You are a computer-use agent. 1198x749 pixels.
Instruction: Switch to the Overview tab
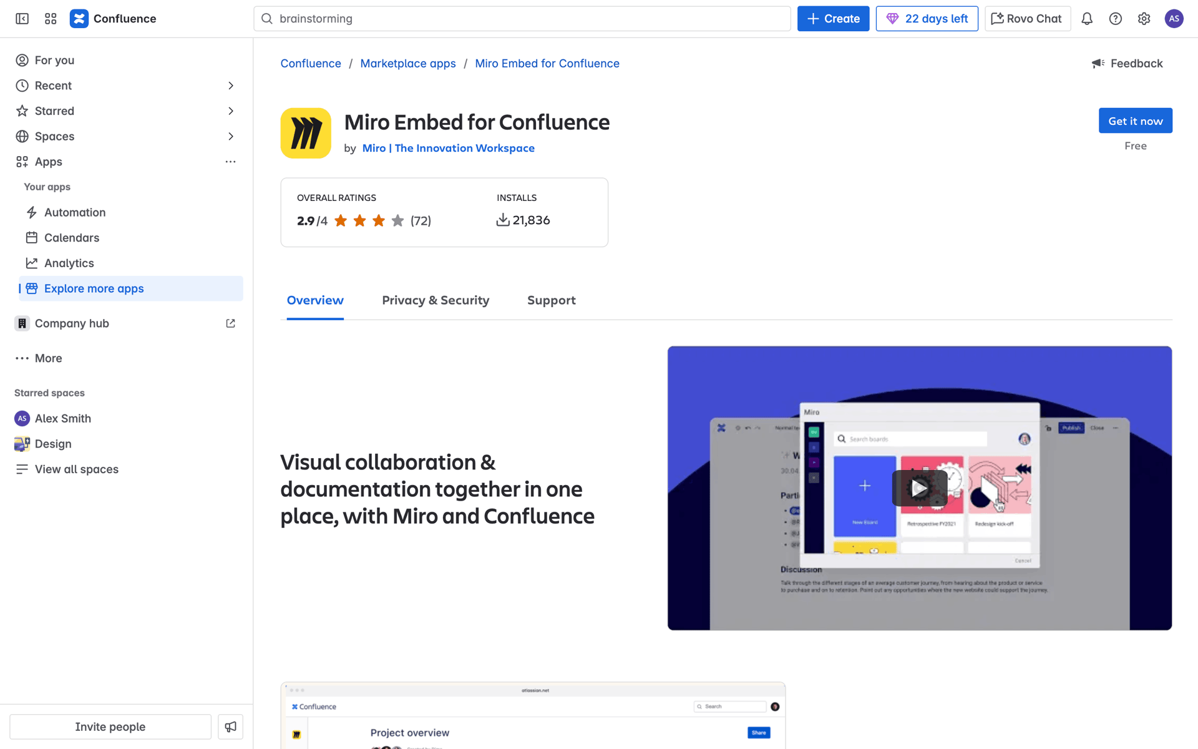(315, 300)
